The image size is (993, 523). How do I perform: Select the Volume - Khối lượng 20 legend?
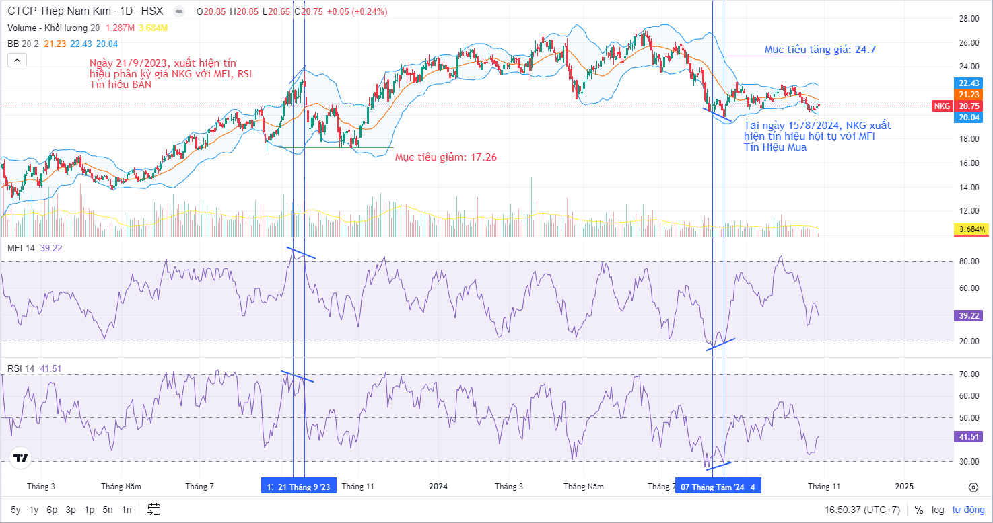tap(53, 28)
